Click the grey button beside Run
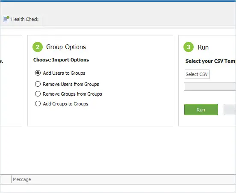 (x=230, y=110)
